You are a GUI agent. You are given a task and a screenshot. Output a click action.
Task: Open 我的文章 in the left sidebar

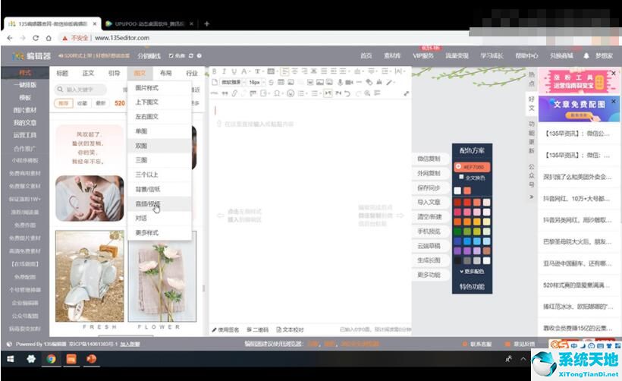[25, 123]
